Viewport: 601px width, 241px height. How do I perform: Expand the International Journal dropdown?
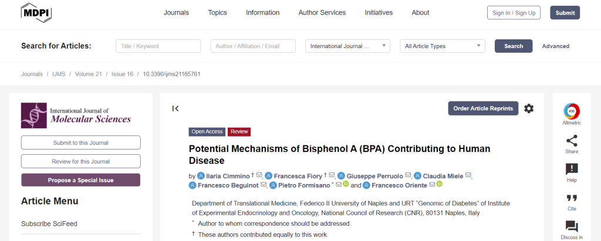[x=347, y=46]
